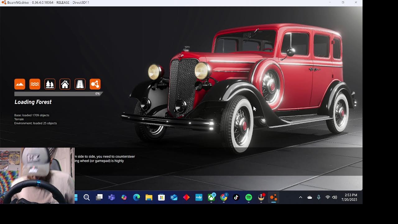This screenshot has height=224, width=398.
Task: Click the 'Terrain' loading log line
Action: pos(19,119)
